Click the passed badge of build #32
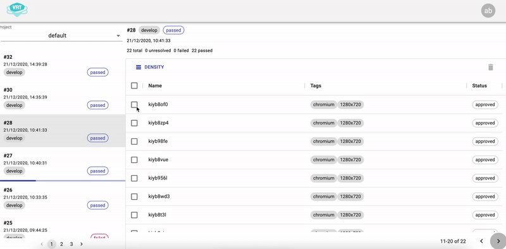 click(98, 72)
